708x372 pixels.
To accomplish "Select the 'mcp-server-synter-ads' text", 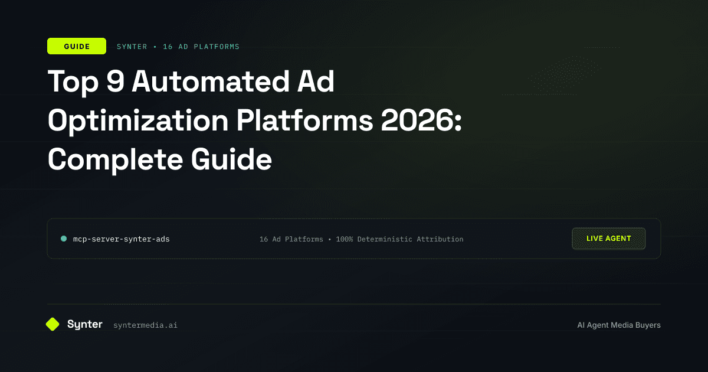I will pos(122,239).
